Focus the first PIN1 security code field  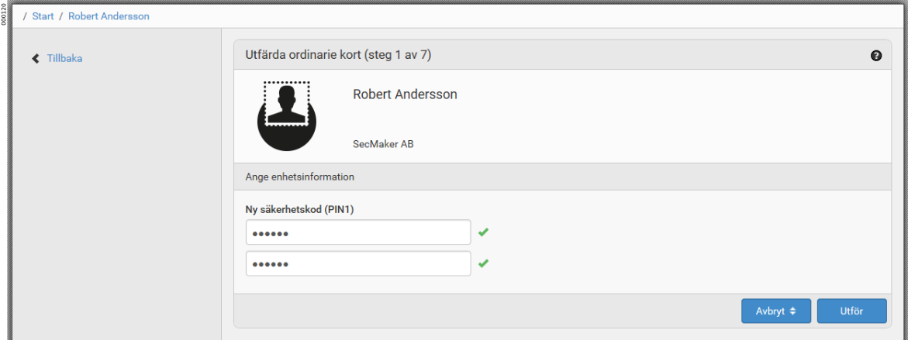coord(357,232)
